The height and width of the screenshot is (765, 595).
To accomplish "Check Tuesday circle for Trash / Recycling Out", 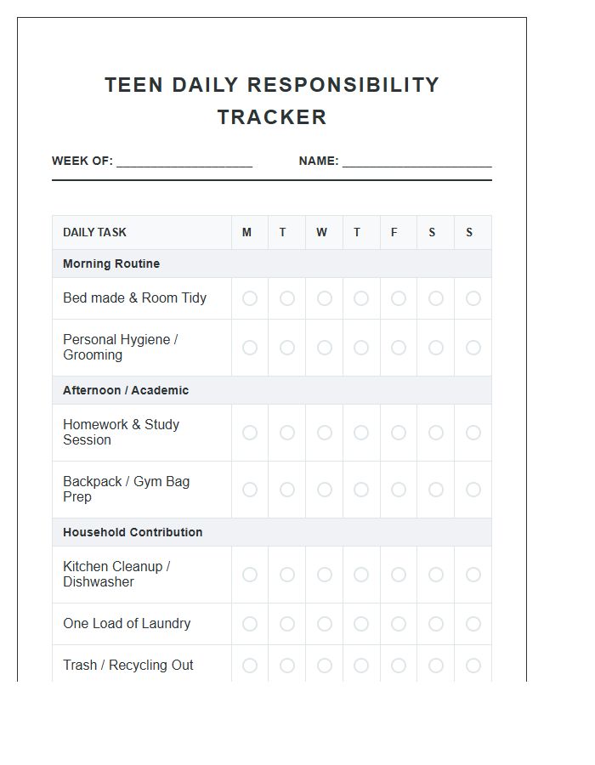I will pos(287,666).
